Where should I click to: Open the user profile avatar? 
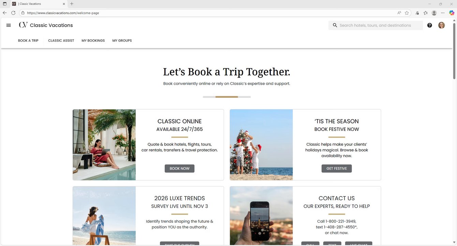point(441,25)
